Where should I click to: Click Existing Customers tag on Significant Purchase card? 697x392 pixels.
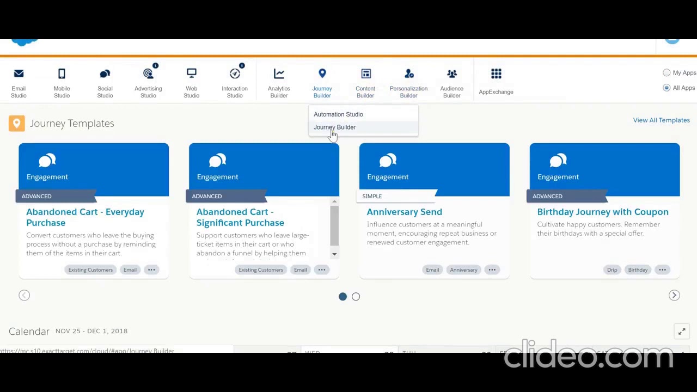pyautogui.click(x=261, y=269)
